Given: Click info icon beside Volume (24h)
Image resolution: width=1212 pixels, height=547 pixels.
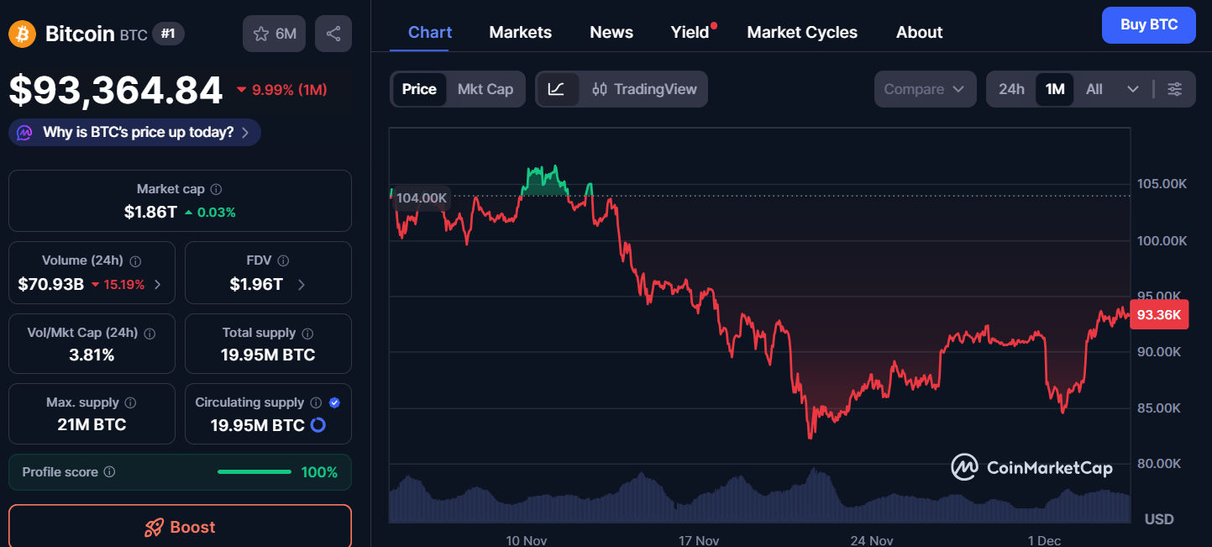Looking at the screenshot, I should tap(135, 261).
